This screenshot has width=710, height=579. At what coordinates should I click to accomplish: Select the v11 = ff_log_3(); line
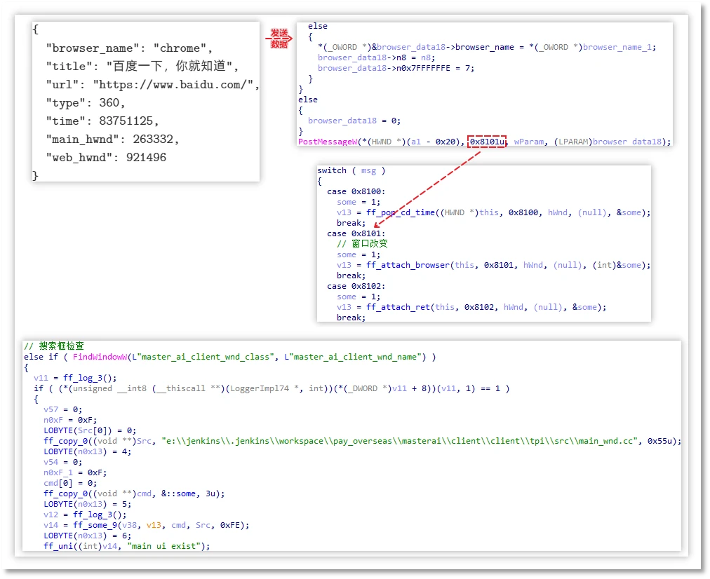pyautogui.click(x=75, y=378)
